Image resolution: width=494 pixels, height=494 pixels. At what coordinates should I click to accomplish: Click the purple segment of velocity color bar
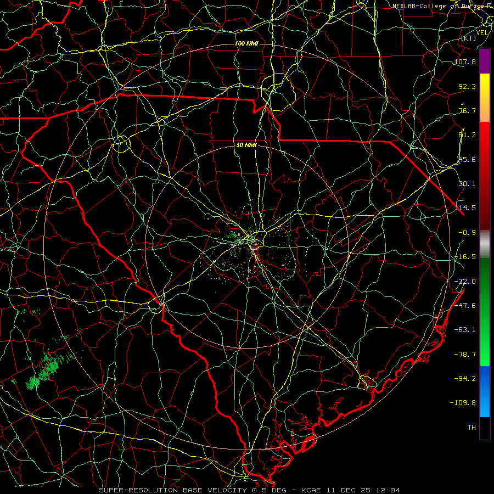[x=485, y=61]
